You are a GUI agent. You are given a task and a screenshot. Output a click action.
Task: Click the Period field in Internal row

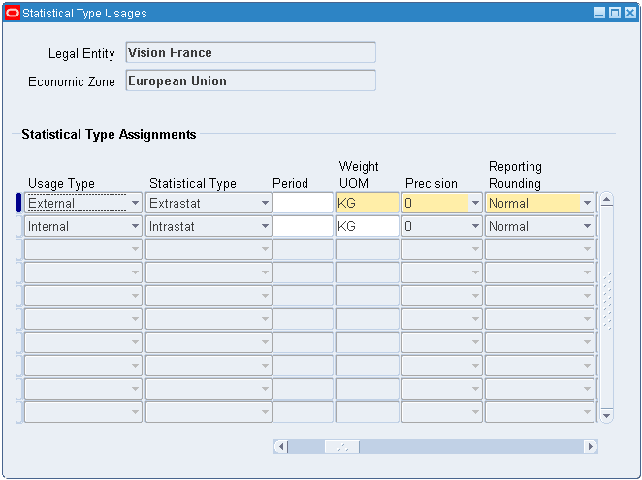pyautogui.click(x=303, y=226)
